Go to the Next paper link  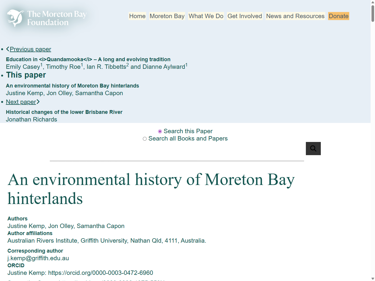(x=21, y=102)
